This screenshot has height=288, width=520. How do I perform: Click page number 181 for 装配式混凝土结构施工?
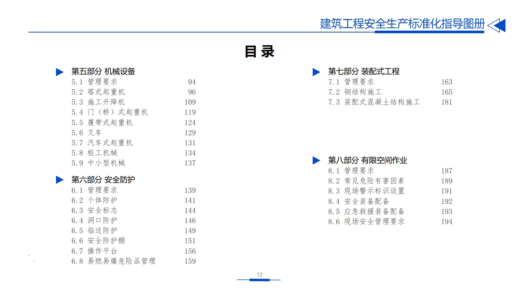click(447, 102)
